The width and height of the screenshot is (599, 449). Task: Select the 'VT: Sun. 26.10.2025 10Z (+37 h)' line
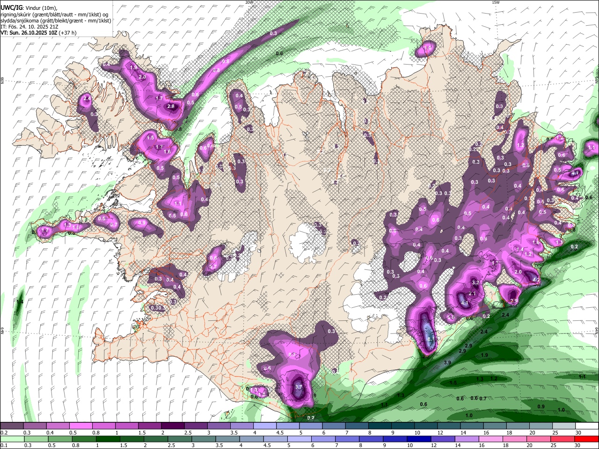tap(38, 33)
